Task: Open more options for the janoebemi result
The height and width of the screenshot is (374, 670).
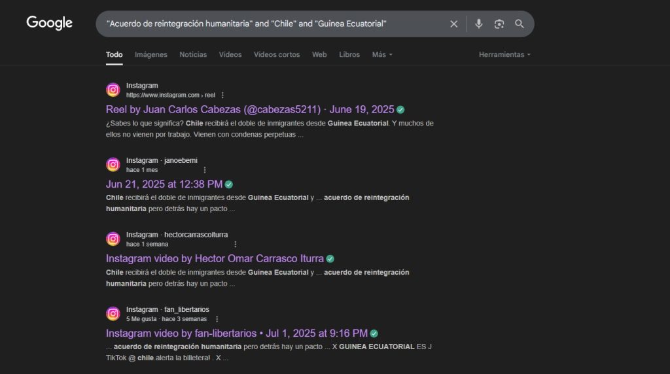Action: point(205,170)
